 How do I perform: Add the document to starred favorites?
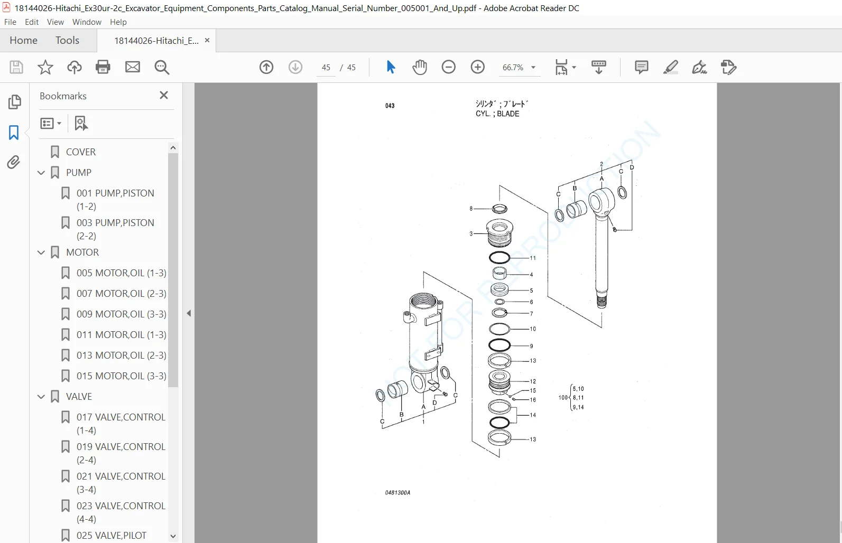[x=45, y=67]
